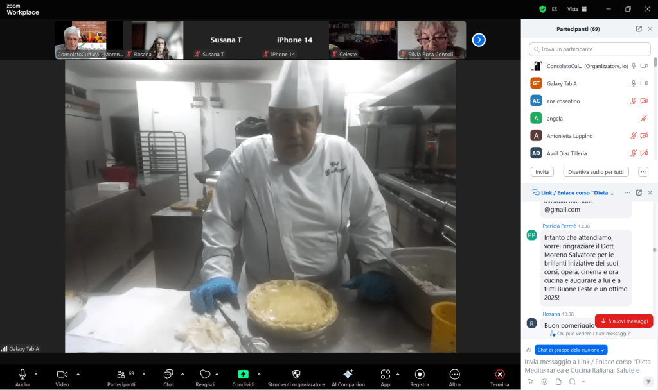
Task: Expand the audio options arrow
Action: coord(36,374)
